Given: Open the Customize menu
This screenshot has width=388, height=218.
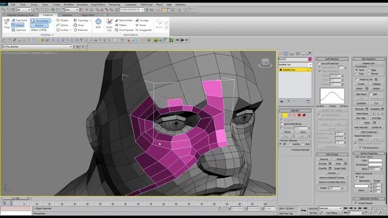Looking at the screenshot, I should tap(130, 4).
